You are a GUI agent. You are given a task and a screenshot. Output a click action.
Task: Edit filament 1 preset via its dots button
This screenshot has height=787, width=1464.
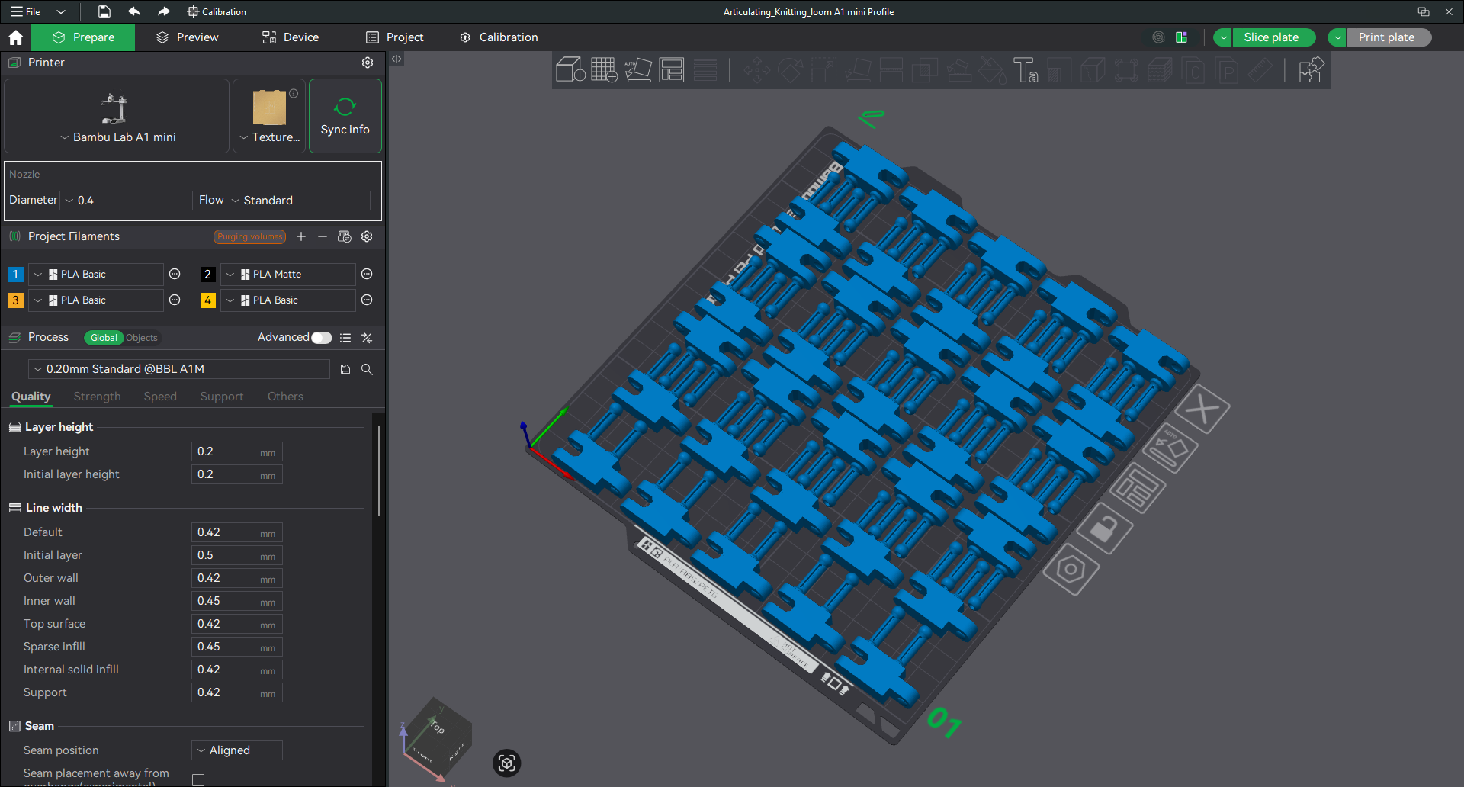[175, 274]
